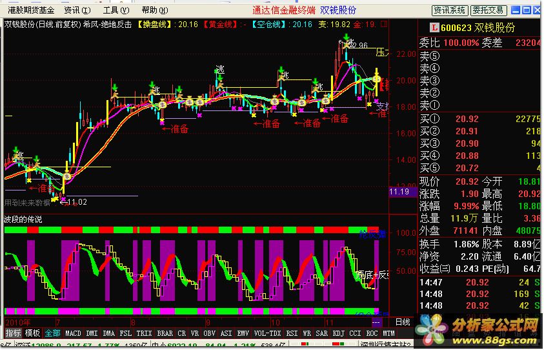Select the CR indicator tab
Viewport: 544px width, 350px height.
[x=182, y=333]
